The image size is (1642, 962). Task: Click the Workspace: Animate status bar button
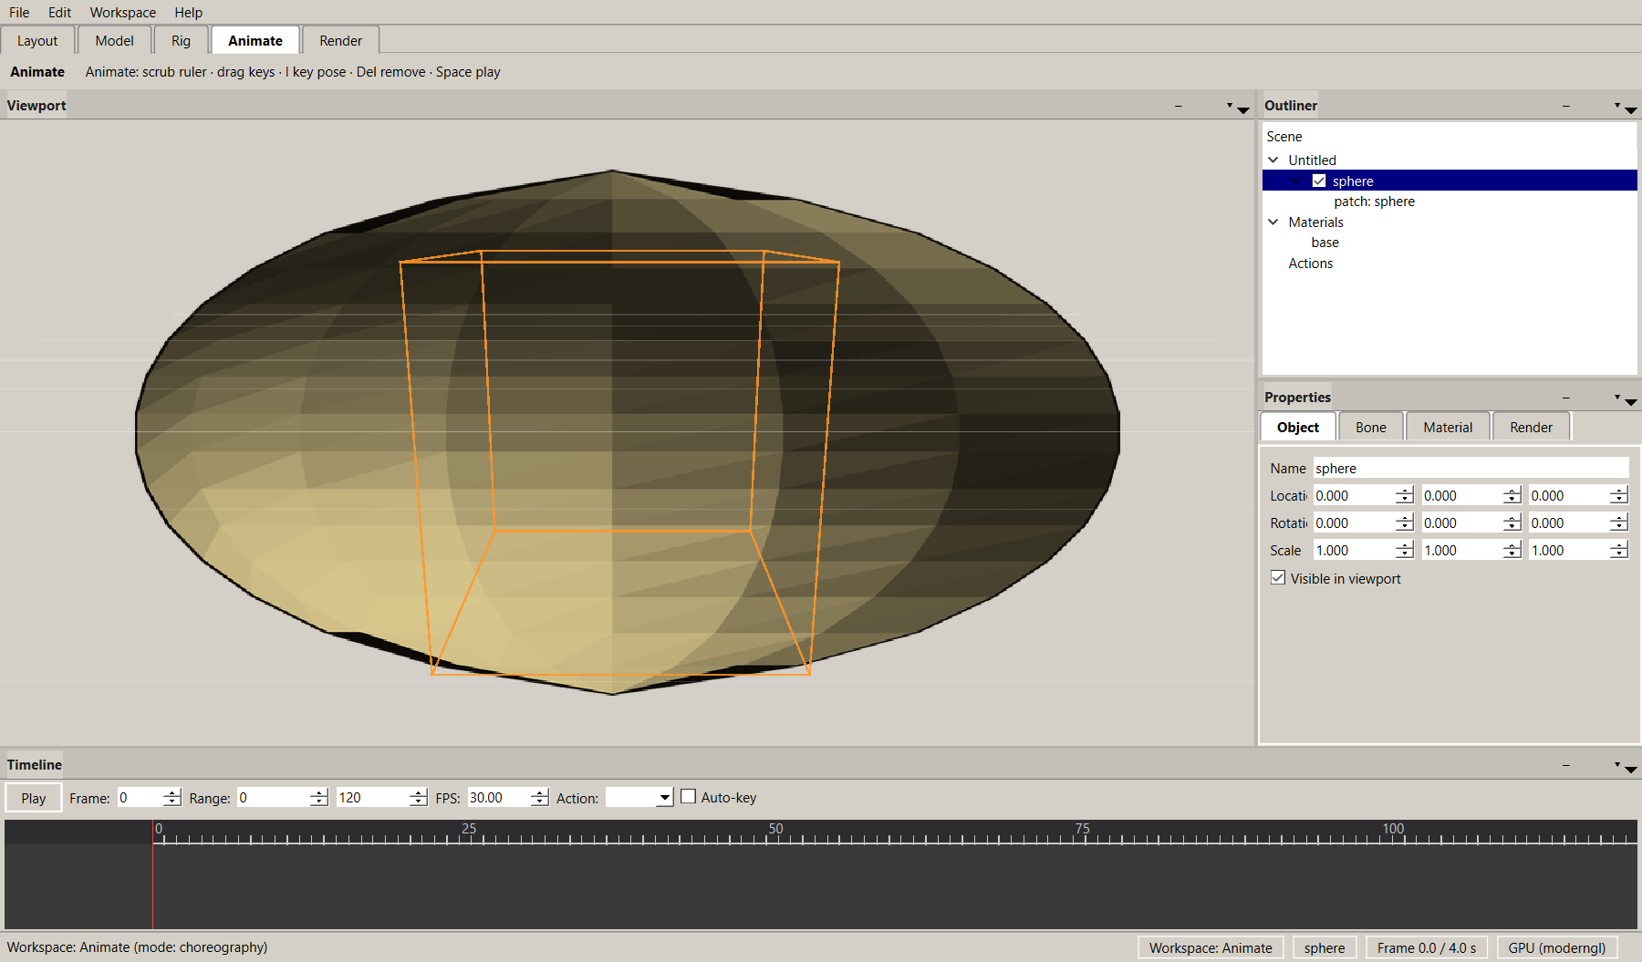click(1211, 947)
